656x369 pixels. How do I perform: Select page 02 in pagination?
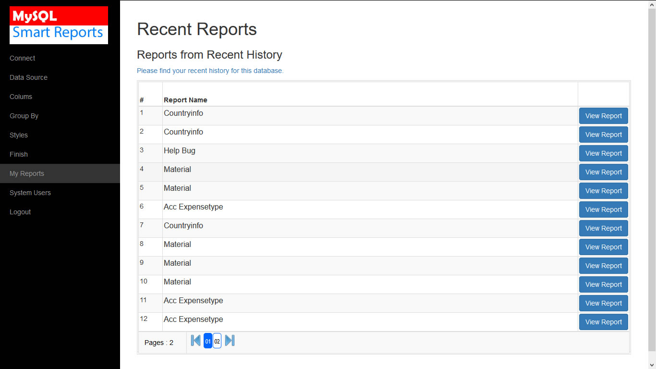pos(217,341)
